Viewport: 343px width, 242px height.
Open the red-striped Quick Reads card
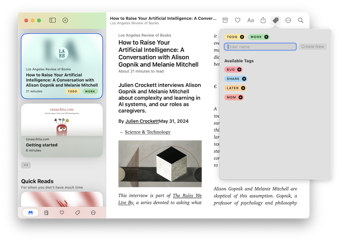click(x=62, y=199)
